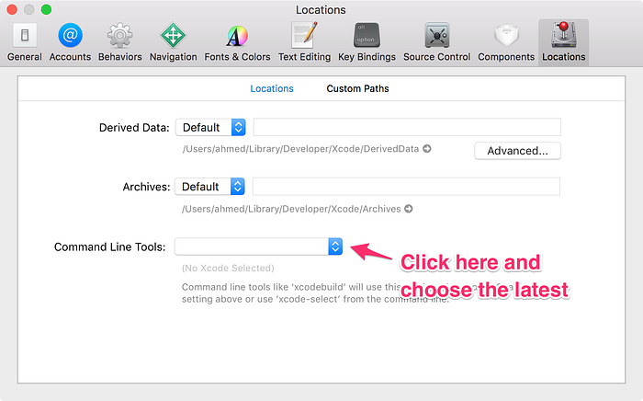Open Key Bindings preferences

[x=367, y=42]
